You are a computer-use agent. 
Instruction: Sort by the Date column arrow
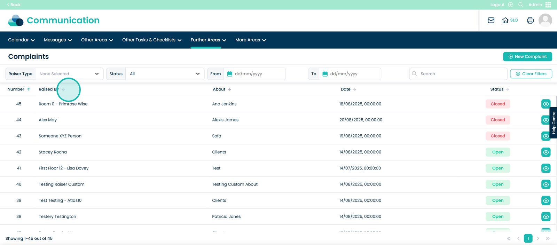pos(355,89)
